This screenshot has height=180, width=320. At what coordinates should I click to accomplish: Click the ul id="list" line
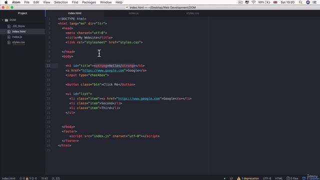(x=79, y=94)
